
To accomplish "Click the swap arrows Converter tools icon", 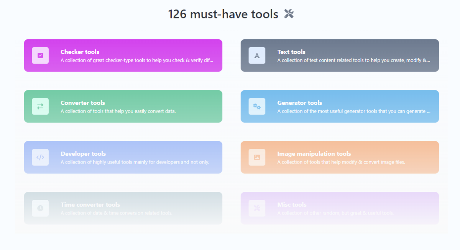I will tap(40, 106).
